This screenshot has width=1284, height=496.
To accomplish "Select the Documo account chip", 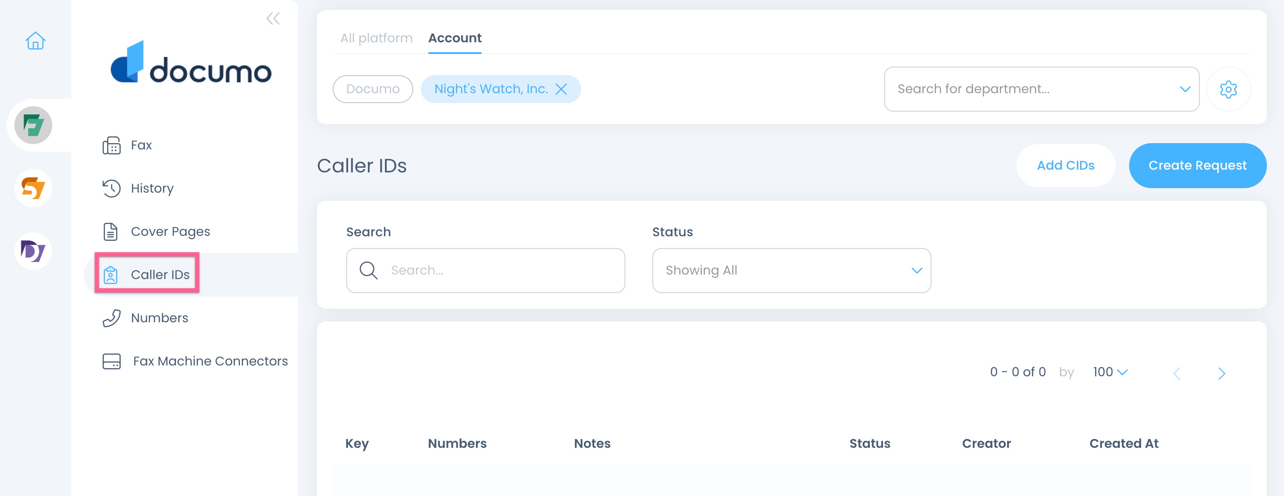I will pos(373,89).
